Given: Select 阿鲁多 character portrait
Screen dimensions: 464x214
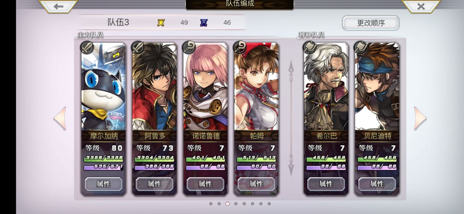Looking at the screenshot, I should pyautogui.click(x=154, y=86).
